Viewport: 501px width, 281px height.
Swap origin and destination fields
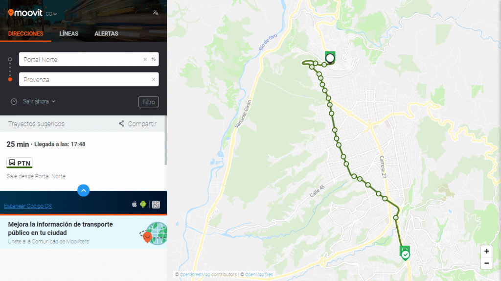coord(154,59)
